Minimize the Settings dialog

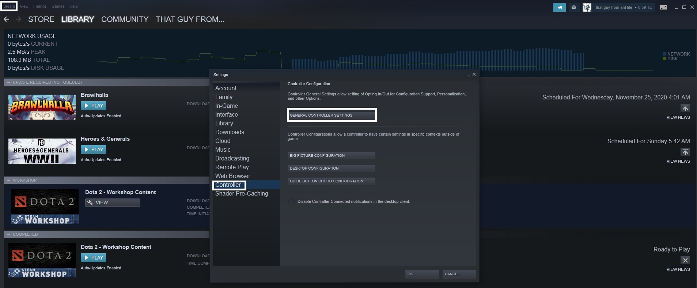[468, 75]
